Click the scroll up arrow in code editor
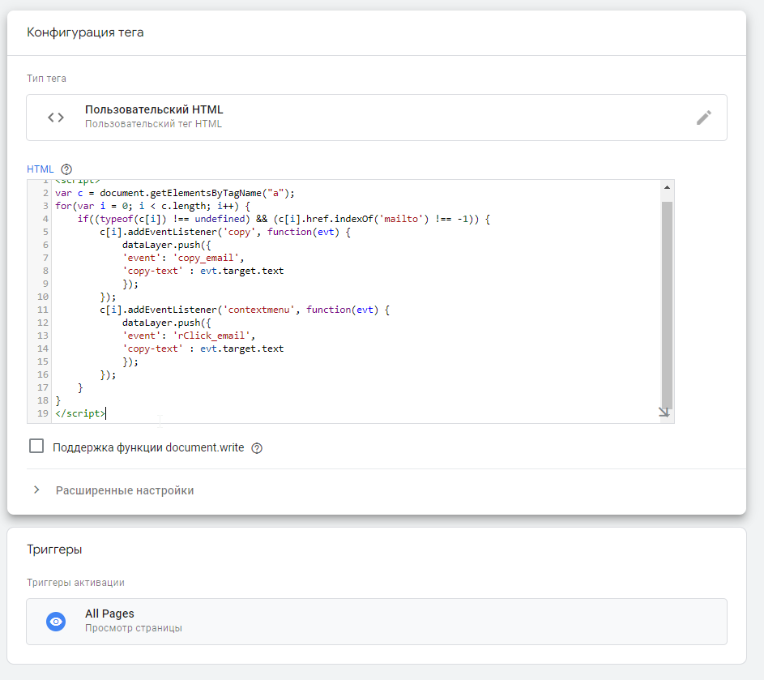The width and height of the screenshot is (764, 680). (x=667, y=188)
